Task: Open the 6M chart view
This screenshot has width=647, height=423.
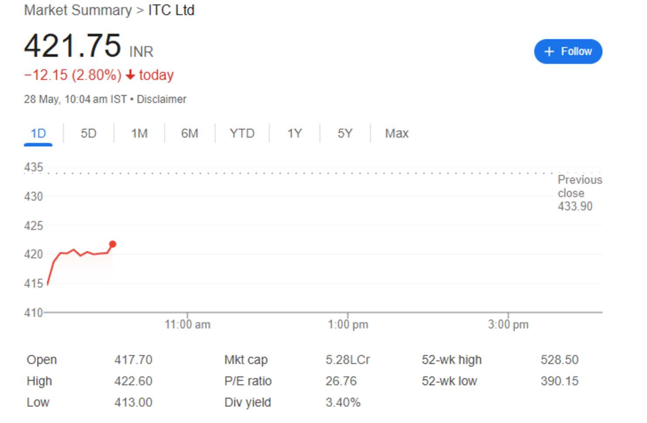Action: point(189,133)
